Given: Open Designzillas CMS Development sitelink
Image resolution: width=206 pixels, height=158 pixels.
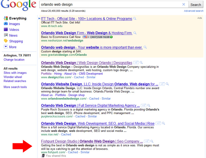Looking at the screenshot, I should 91,74.
